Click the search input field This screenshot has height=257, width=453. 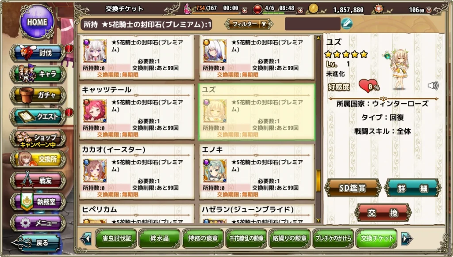(x=313, y=24)
